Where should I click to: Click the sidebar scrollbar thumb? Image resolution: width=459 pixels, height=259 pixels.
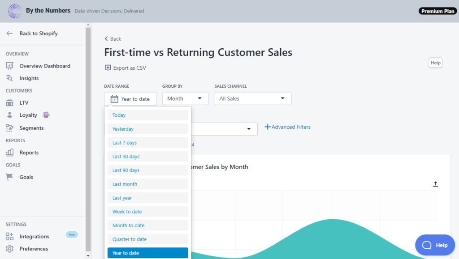tap(88, 139)
